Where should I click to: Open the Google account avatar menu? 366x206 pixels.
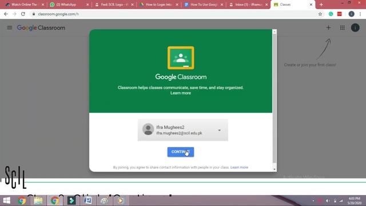click(x=355, y=28)
